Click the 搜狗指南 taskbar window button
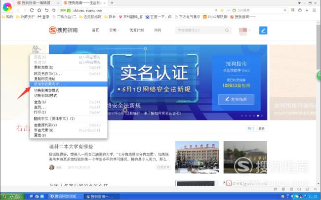 [102, 197]
